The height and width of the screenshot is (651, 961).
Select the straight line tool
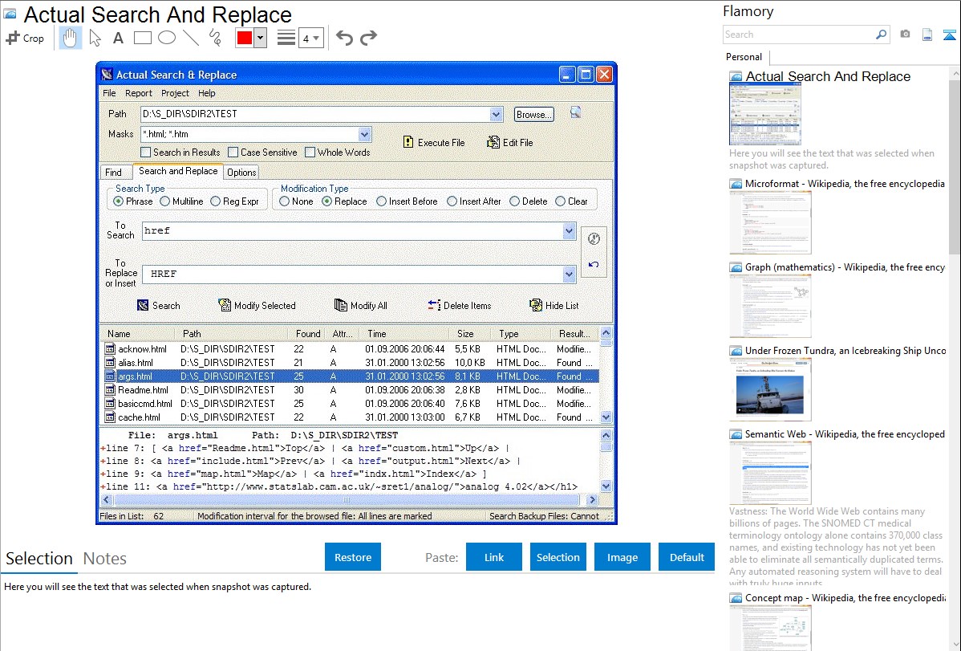pyautogui.click(x=191, y=38)
